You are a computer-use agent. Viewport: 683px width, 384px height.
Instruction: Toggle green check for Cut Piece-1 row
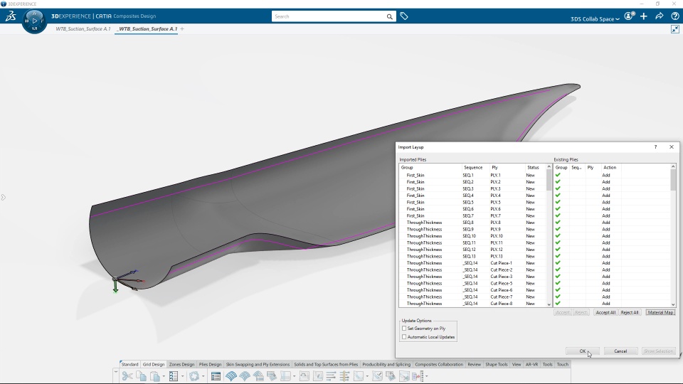pos(558,263)
